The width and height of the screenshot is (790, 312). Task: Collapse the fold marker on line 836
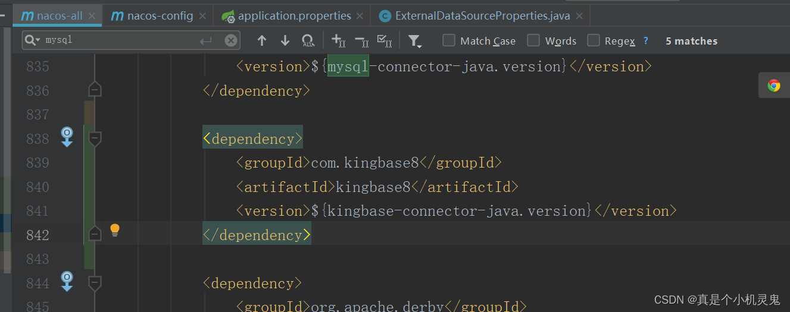(95, 90)
